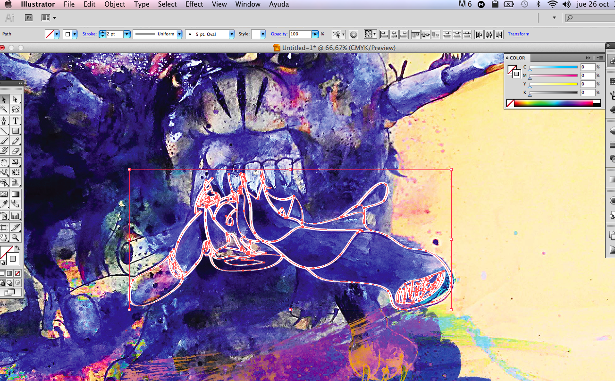The width and height of the screenshot is (615, 381).
Task: Click the Horizontal Align Left icon
Action: click(384, 34)
